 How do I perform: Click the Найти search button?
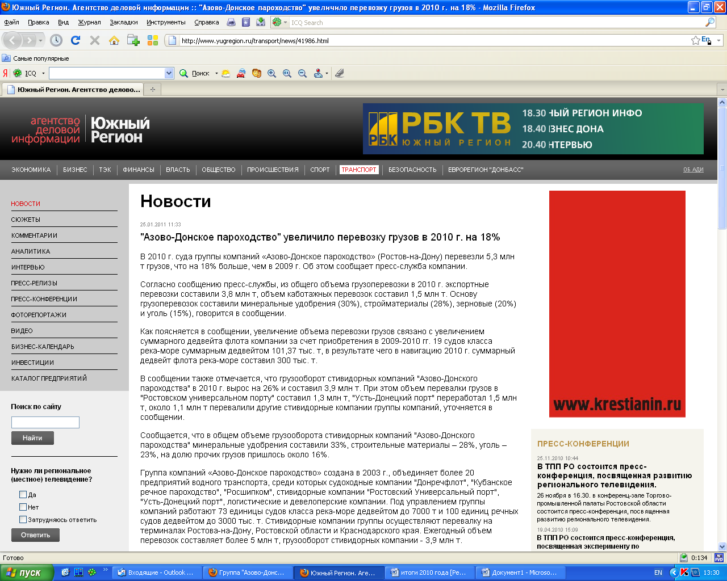coord(32,438)
